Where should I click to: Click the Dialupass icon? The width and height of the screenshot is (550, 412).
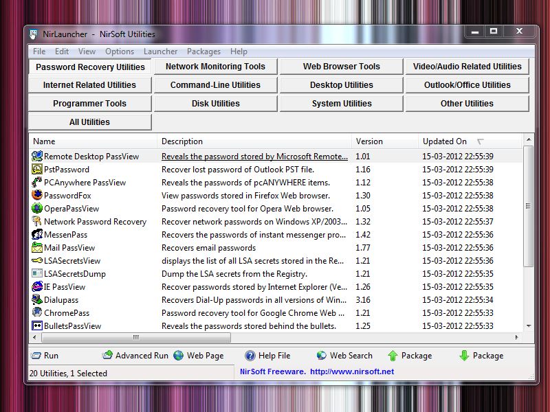[37, 299]
